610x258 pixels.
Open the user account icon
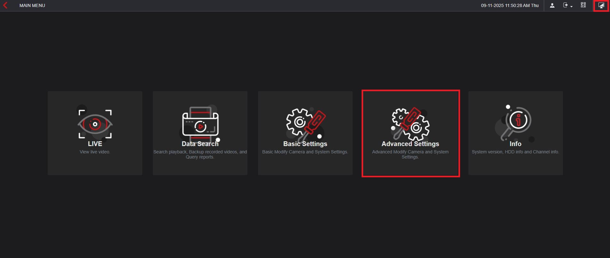(552, 5)
